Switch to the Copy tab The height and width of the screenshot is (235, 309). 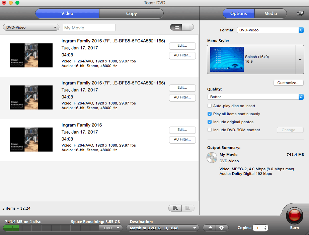click(132, 13)
